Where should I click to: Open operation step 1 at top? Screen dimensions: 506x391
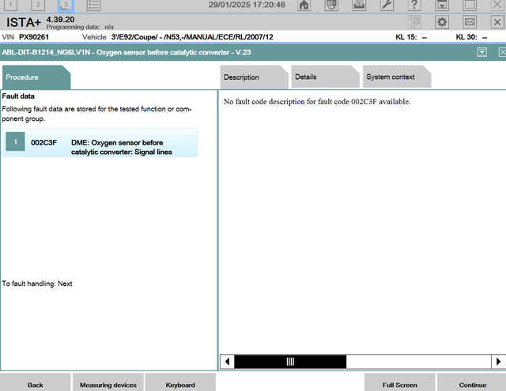click(10, 5)
